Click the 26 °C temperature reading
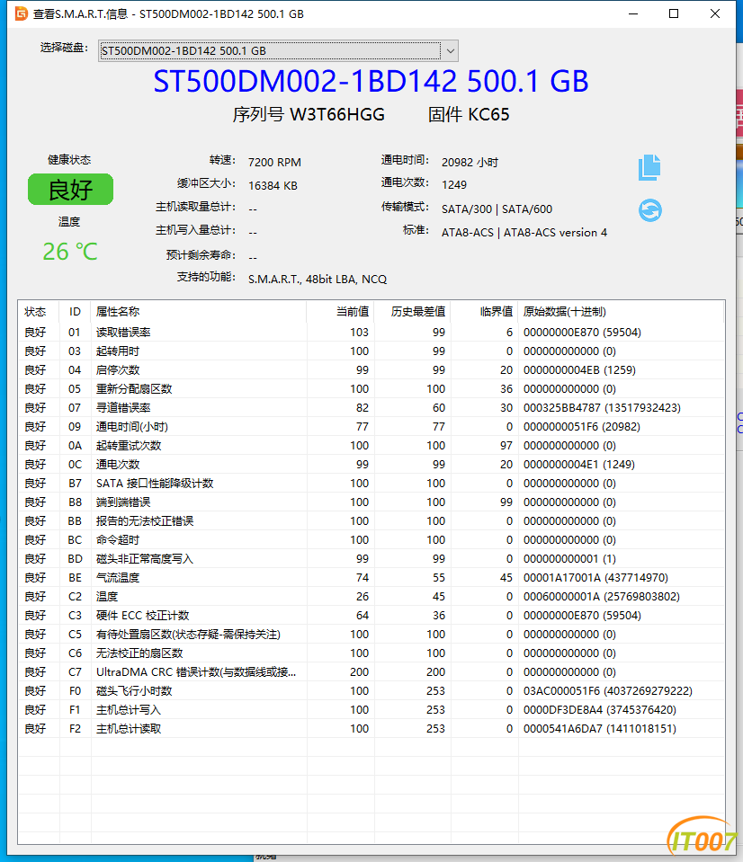Viewport: 743px width, 862px height. pos(70,252)
